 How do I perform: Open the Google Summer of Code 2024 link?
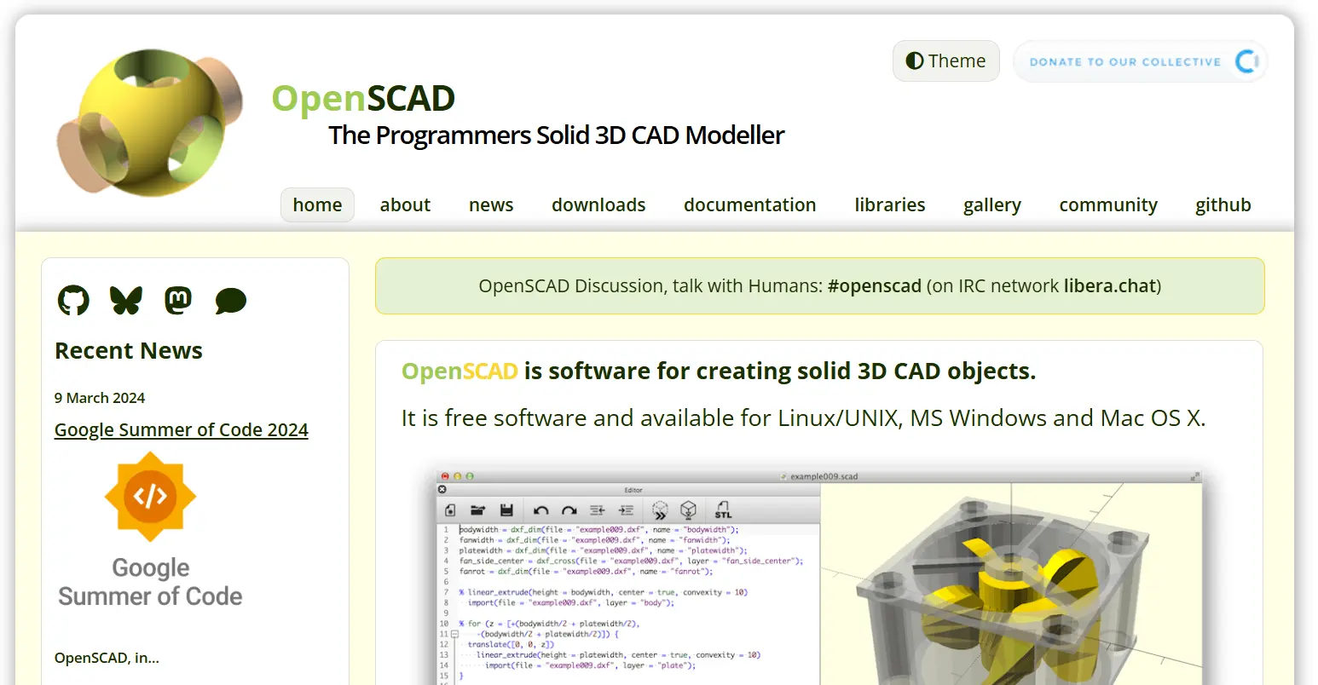[181, 429]
